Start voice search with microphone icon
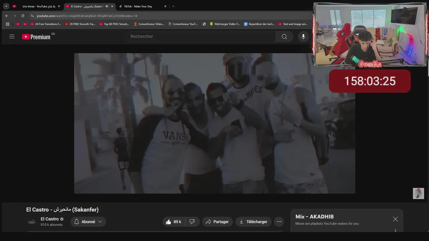 click(303, 36)
